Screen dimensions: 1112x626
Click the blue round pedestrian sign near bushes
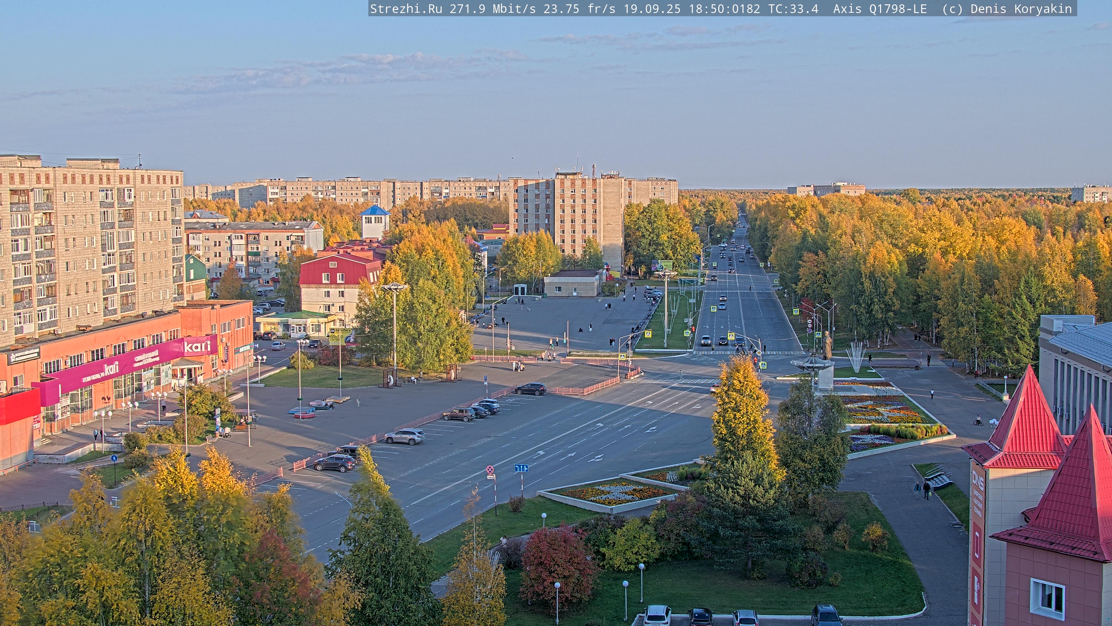click(114, 458)
